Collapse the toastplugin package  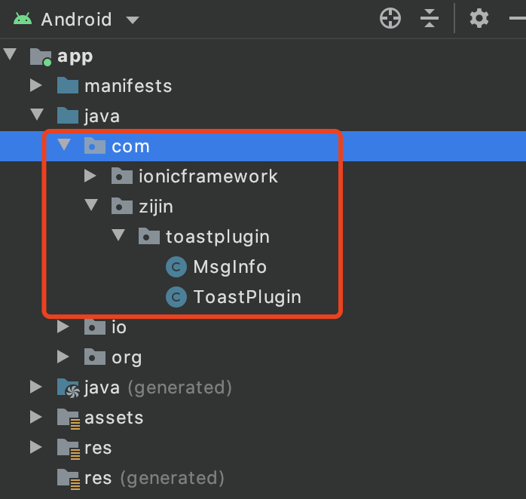tap(118, 236)
